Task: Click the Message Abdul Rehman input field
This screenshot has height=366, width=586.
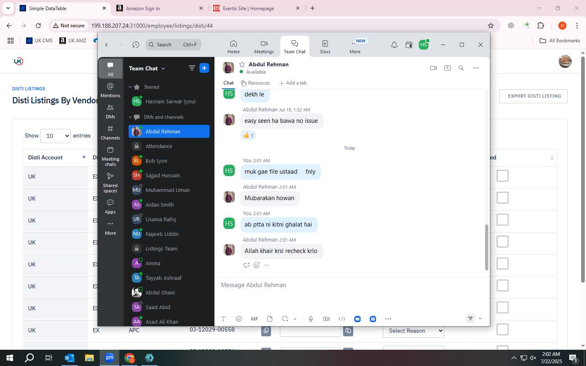Action: pos(352,285)
